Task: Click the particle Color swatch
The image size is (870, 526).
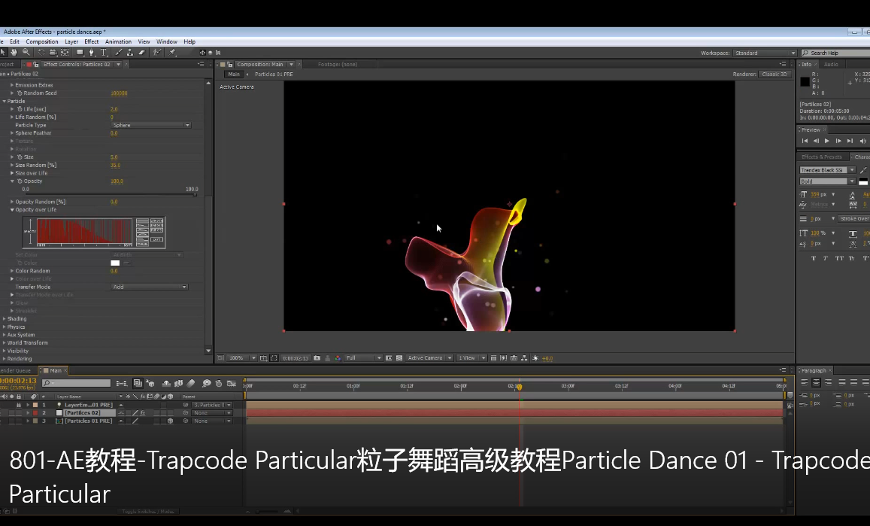Action: coord(115,263)
